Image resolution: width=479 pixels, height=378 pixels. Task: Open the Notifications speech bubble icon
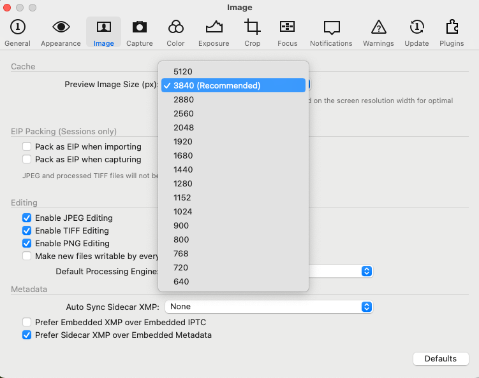pos(332,28)
